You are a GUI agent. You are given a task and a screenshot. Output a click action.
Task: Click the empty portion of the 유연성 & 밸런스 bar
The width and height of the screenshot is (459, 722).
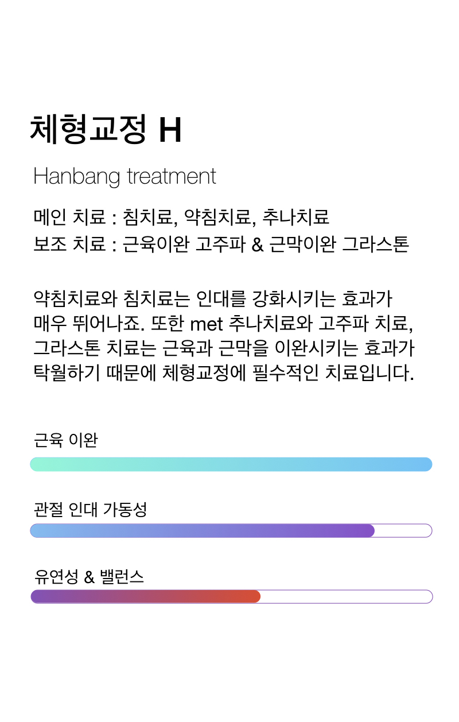pyautogui.click(x=347, y=596)
